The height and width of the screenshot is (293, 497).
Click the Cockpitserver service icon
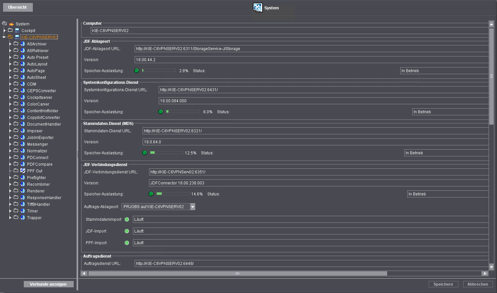[23, 97]
